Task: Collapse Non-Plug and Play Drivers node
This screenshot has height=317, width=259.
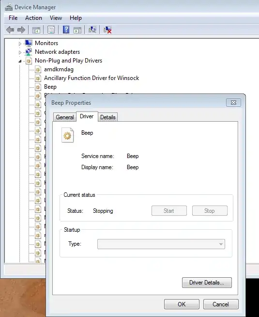Action: click(20, 61)
